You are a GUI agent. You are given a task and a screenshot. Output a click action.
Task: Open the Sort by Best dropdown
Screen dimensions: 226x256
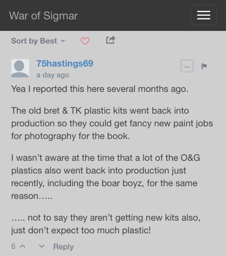tap(38, 41)
